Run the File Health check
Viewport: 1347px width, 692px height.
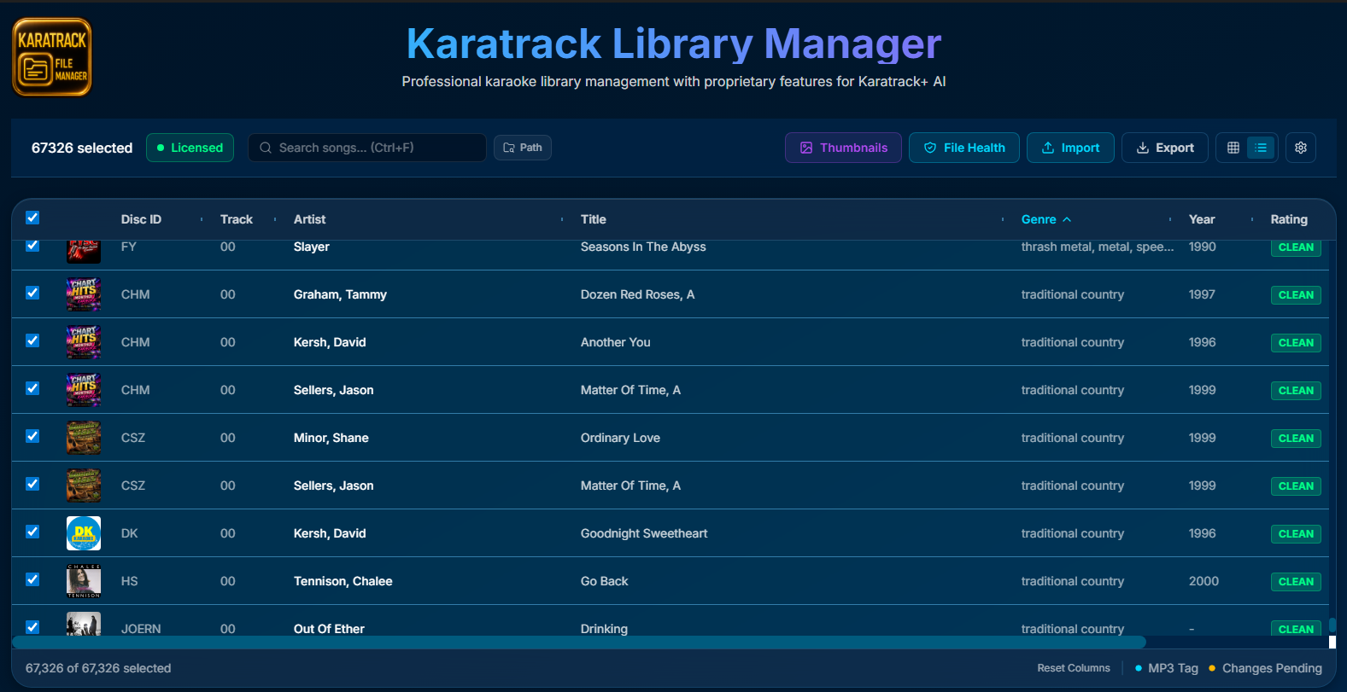[x=964, y=148]
